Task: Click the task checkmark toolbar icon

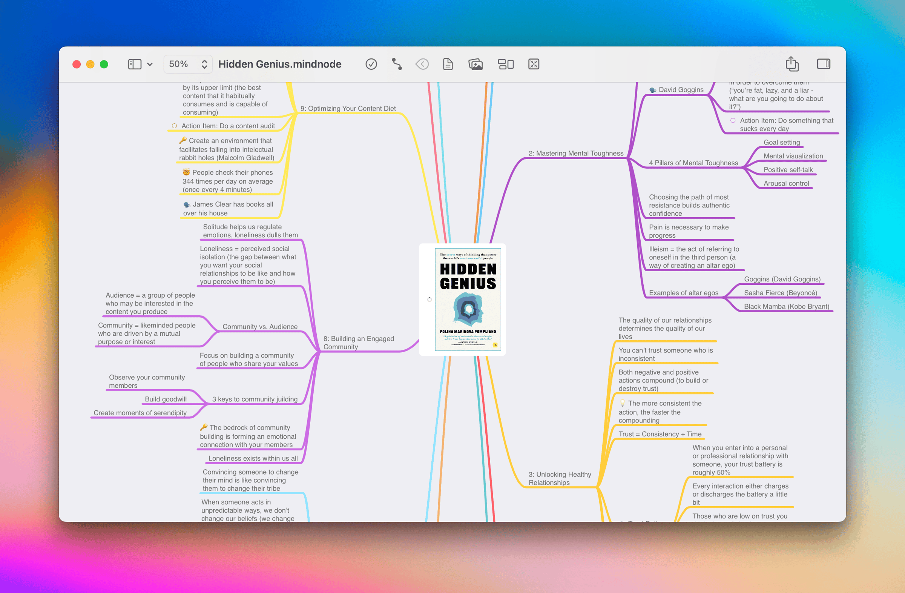Action: click(x=371, y=64)
